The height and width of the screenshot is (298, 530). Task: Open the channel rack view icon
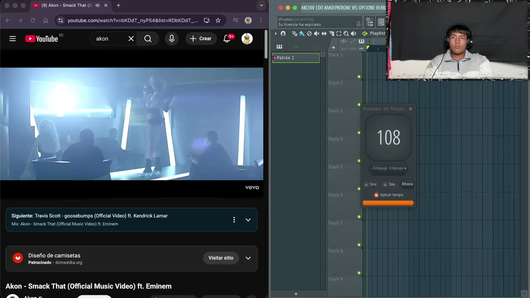coord(381,22)
